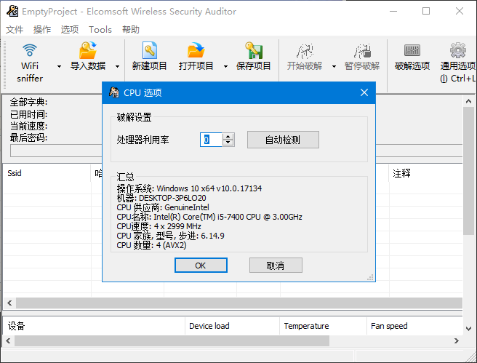This screenshot has height=363, width=477.
Task: Click the CPU 数量 4 (AVX2) line
Action: coord(151,245)
